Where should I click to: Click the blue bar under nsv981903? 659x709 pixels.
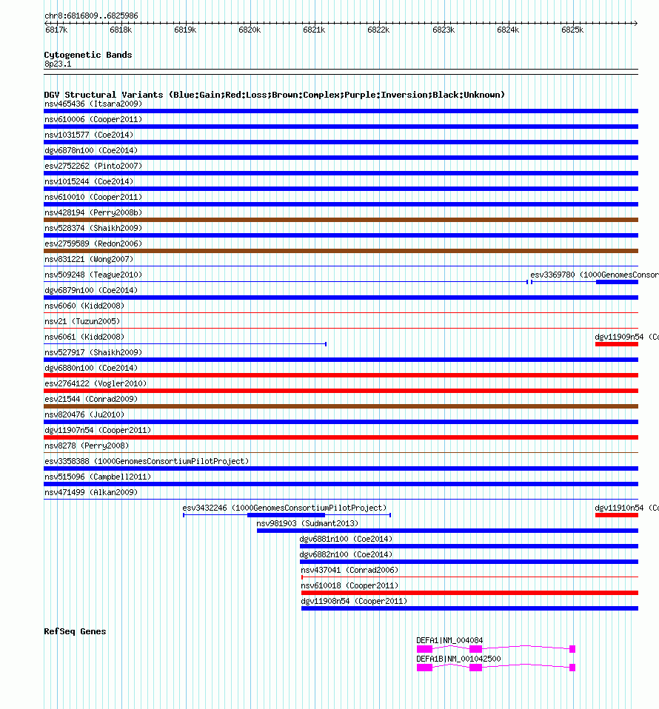447,531
